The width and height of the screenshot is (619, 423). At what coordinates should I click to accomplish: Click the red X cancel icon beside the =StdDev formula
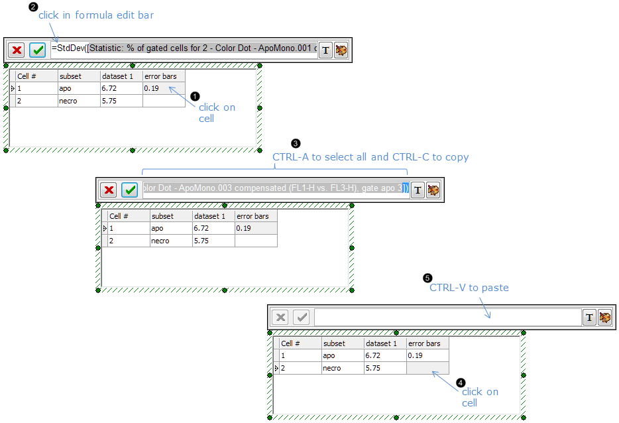click(17, 50)
